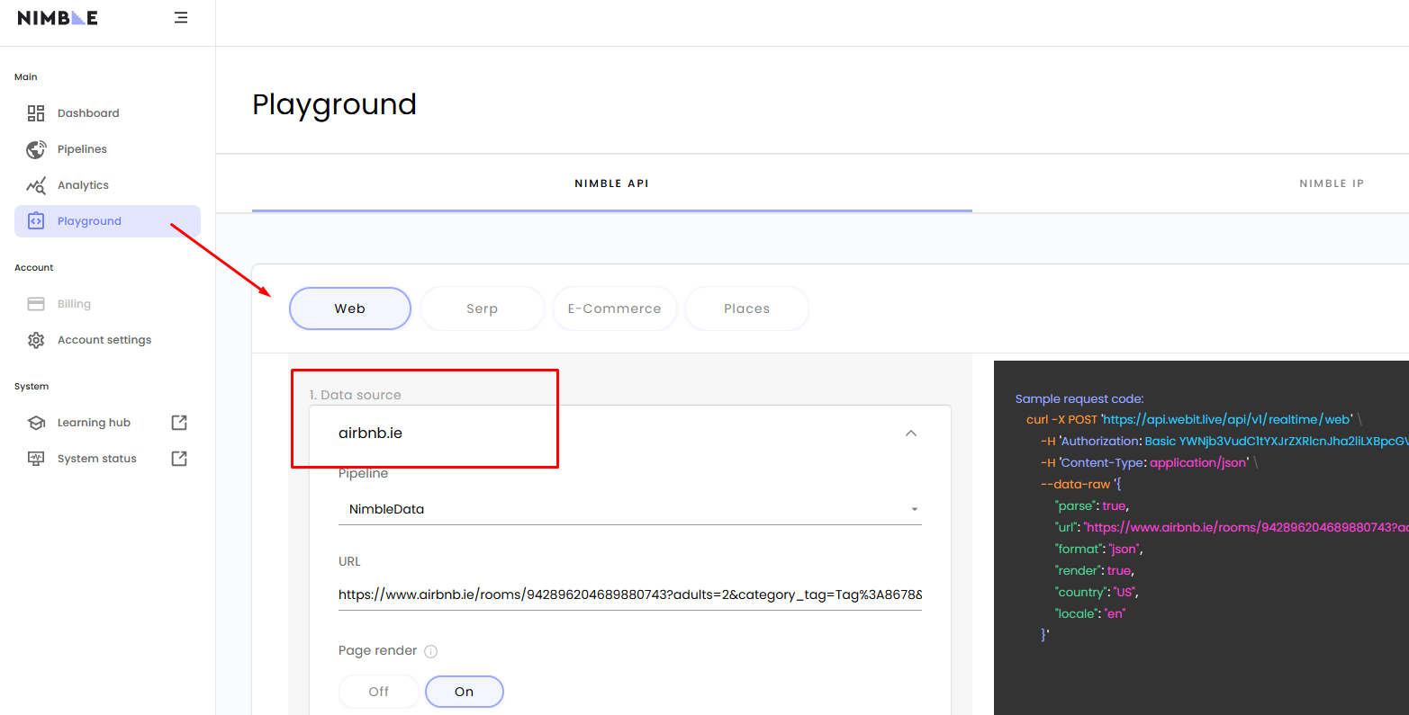This screenshot has height=715, width=1409.
Task: Open Billing section
Action: 107,304
